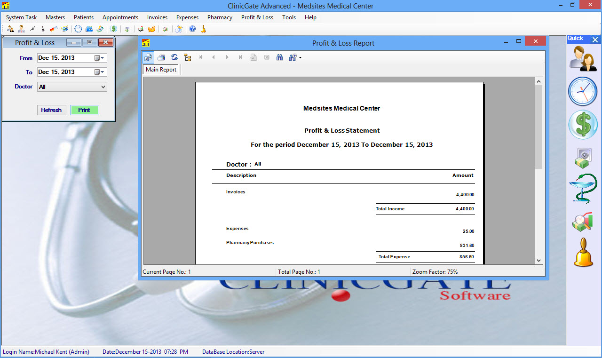Click the blue help question mark icon
The height and width of the screenshot is (358, 602).
tap(192, 29)
